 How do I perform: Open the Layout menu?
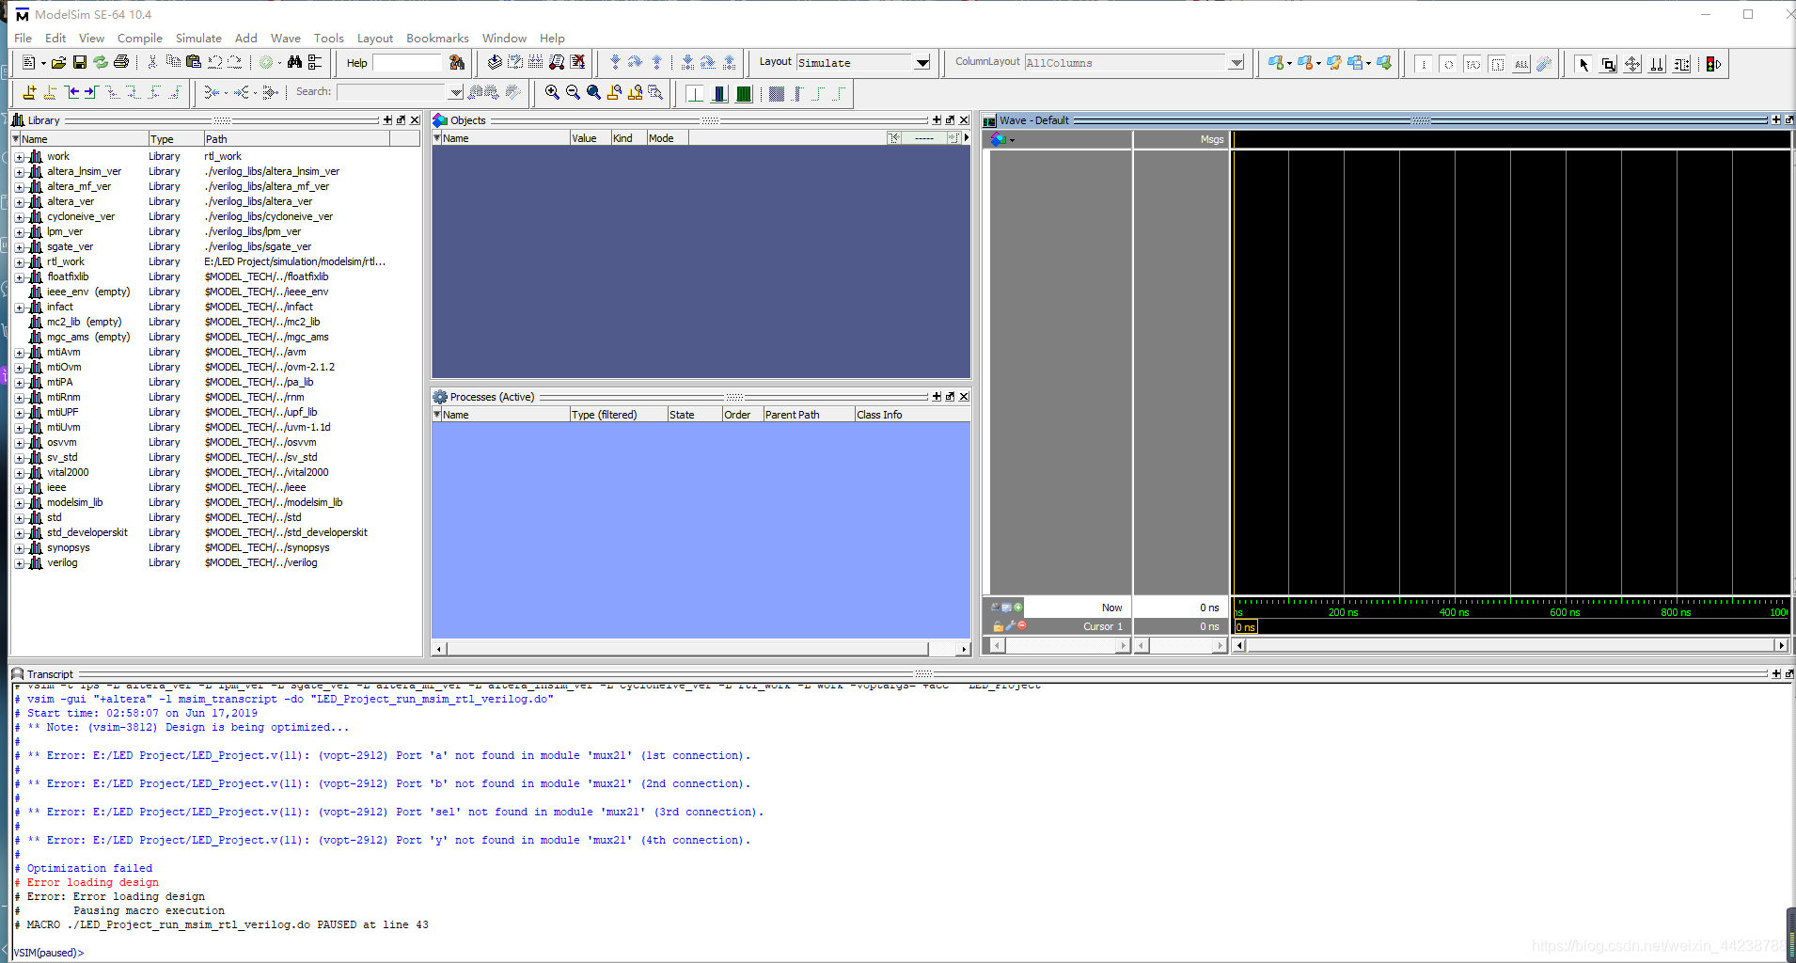point(374,38)
